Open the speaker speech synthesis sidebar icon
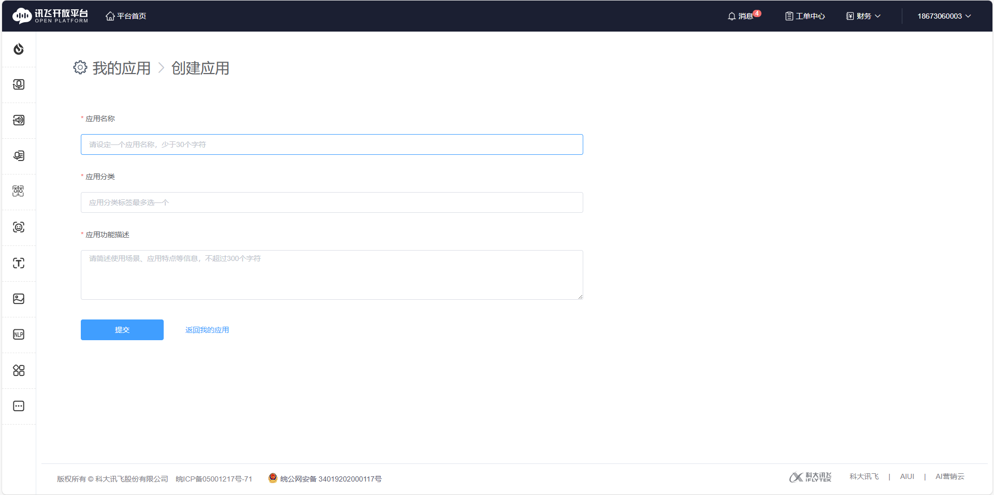This screenshot has height=495, width=994. click(19, 120)
